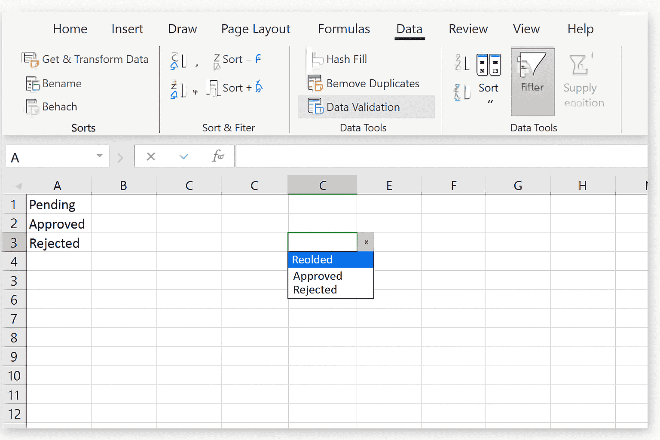The height and width of the screenshot is (440, 660).
Task: Expand the Name Box dropdown arrow
Action: point(100,156)
